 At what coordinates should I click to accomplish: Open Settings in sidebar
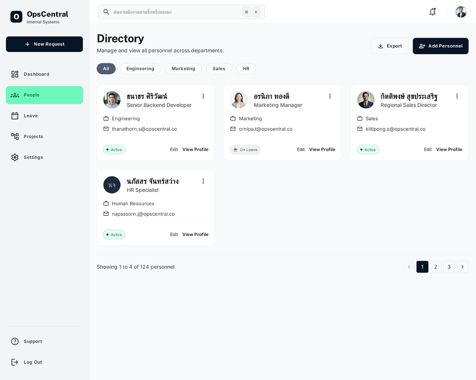[44, 157]
